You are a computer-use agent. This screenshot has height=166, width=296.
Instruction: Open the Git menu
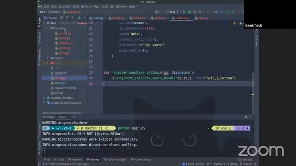point(112,6)
